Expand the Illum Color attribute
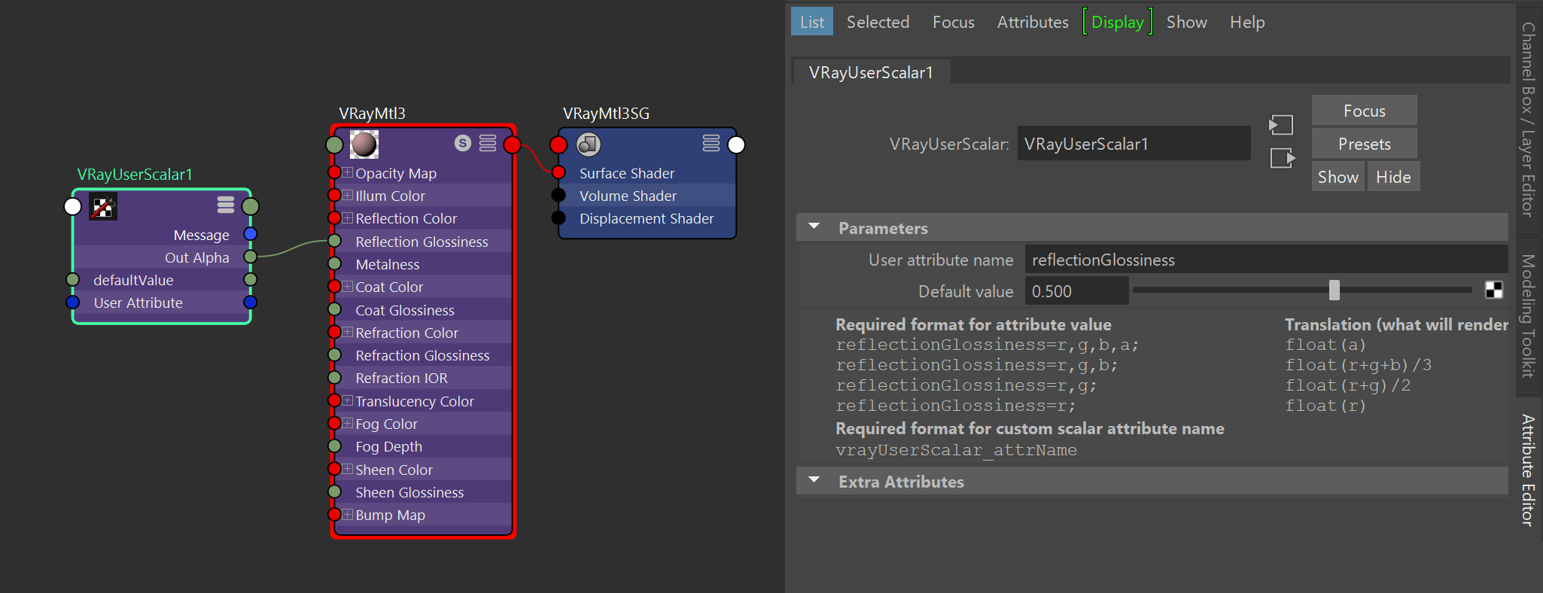Image resolution: width=1543 pixels, height=593 pixels. coord(348,195)
